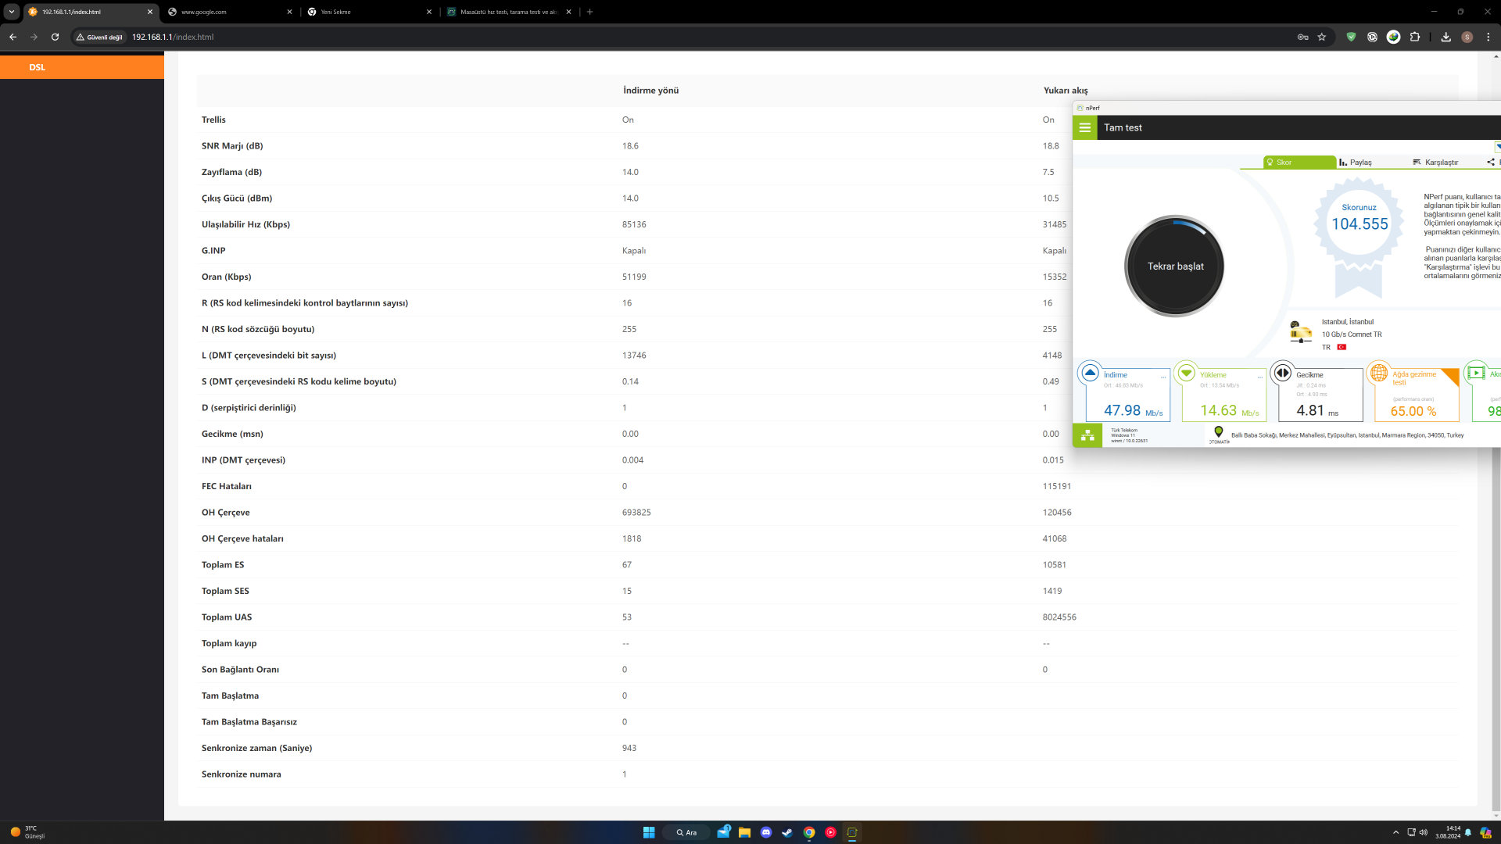
Task: Bookmark page with the star icon
Action: coord(1322,37)
